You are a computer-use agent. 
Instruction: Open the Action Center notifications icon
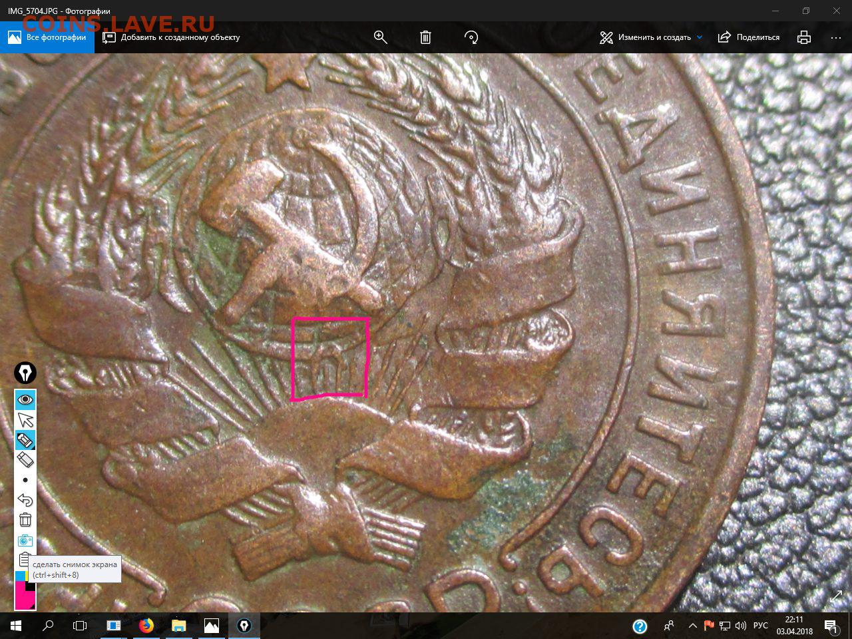[x=831, y=626]
